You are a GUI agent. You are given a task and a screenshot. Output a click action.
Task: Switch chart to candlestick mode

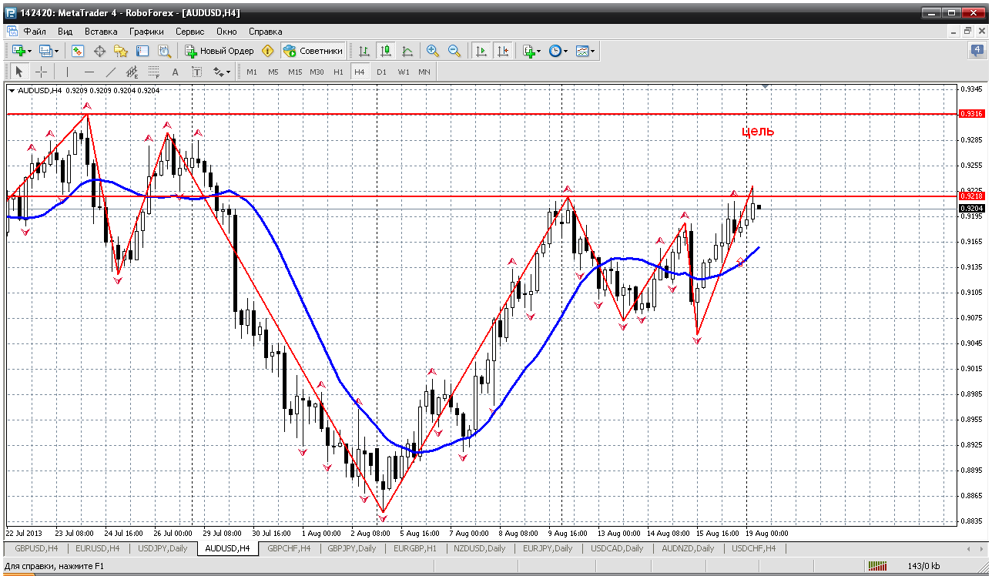pyautogui.click(x=386, y=51)
